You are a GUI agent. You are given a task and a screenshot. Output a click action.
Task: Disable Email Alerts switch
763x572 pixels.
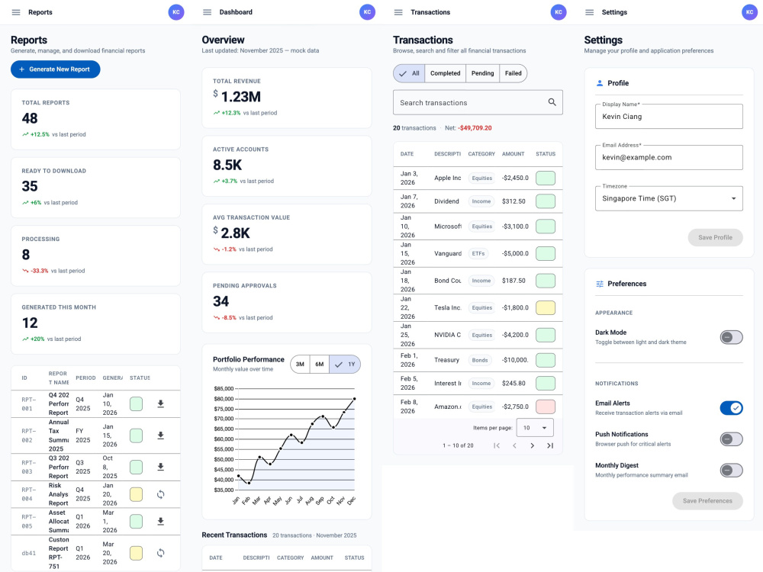click(732, 407)
